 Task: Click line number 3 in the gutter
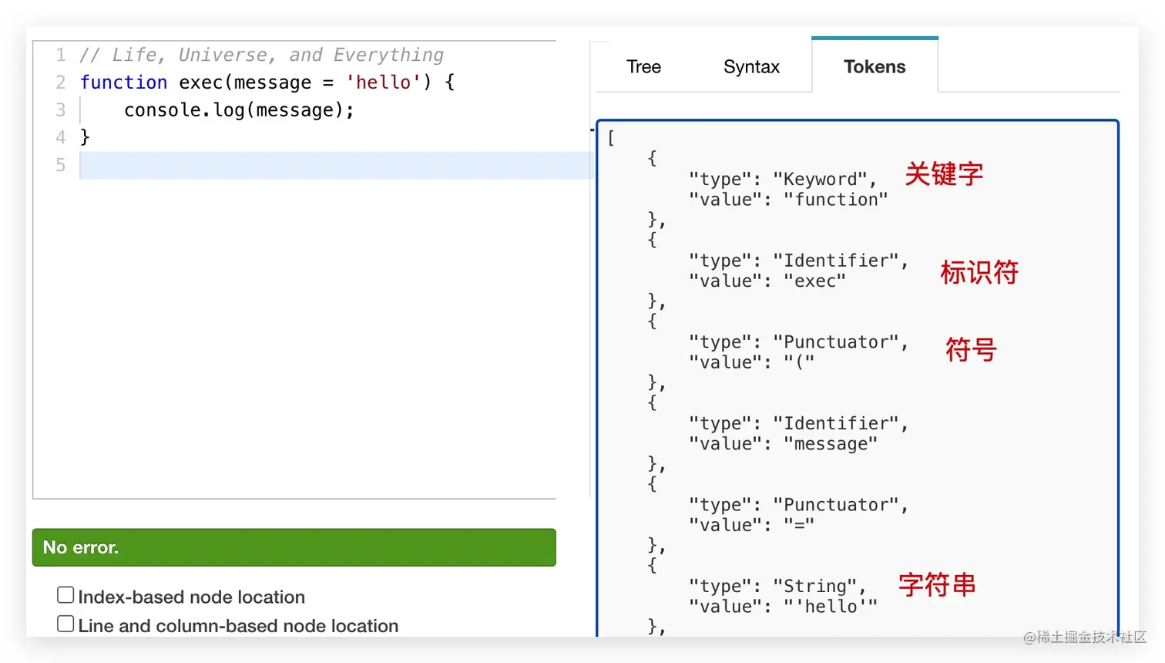coord(60,109)
